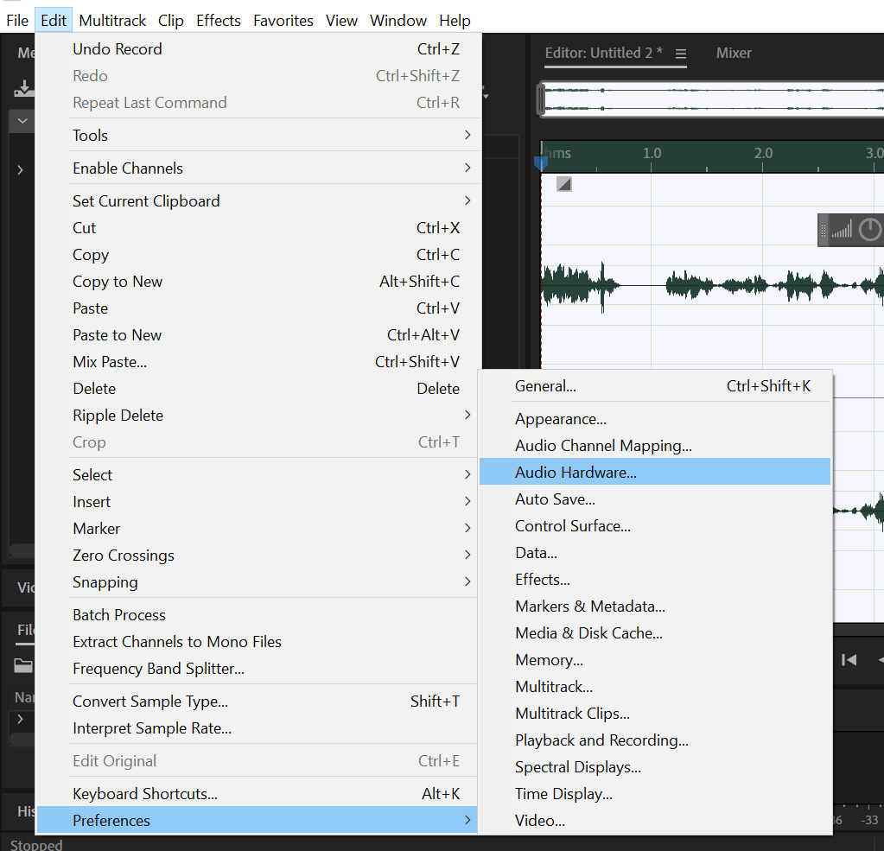Image resolution: width=884 pixels, height=851 pixels.
Task: Click the blue playhead marker on the timeline
Action: (540, 162)
